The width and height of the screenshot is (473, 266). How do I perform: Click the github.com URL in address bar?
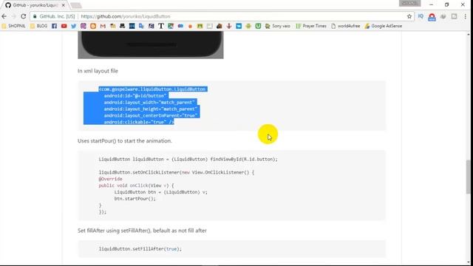coord(126,16)
